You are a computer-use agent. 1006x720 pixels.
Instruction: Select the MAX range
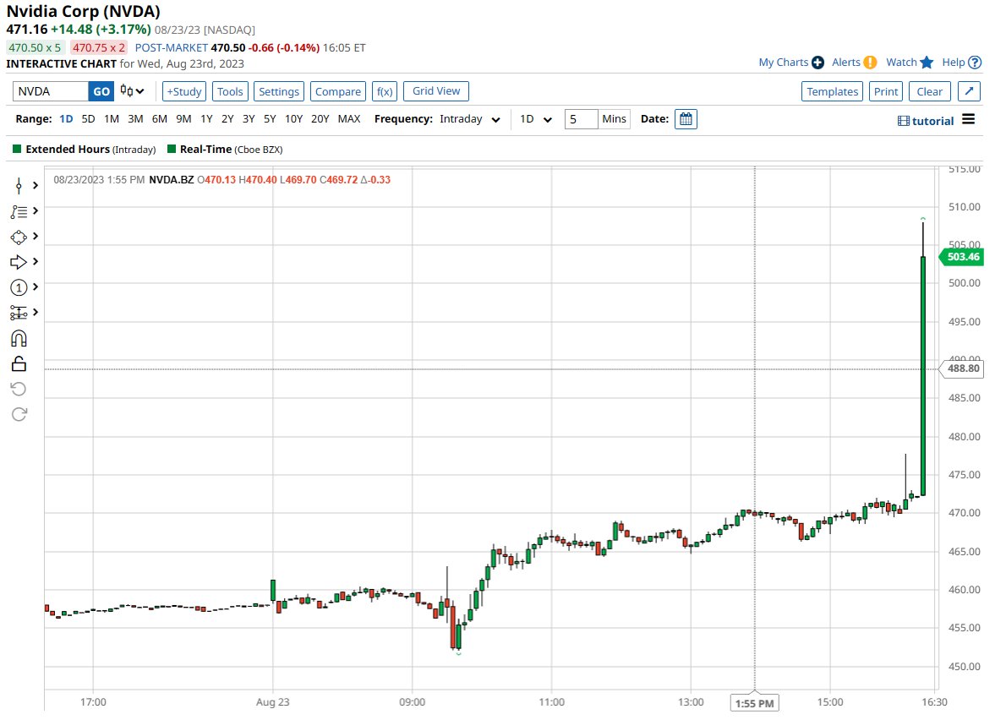(x=349, y=119)
